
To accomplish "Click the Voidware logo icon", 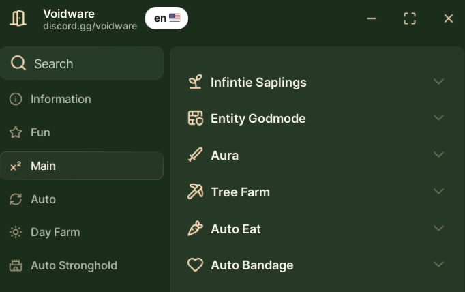I will point(18,18).
